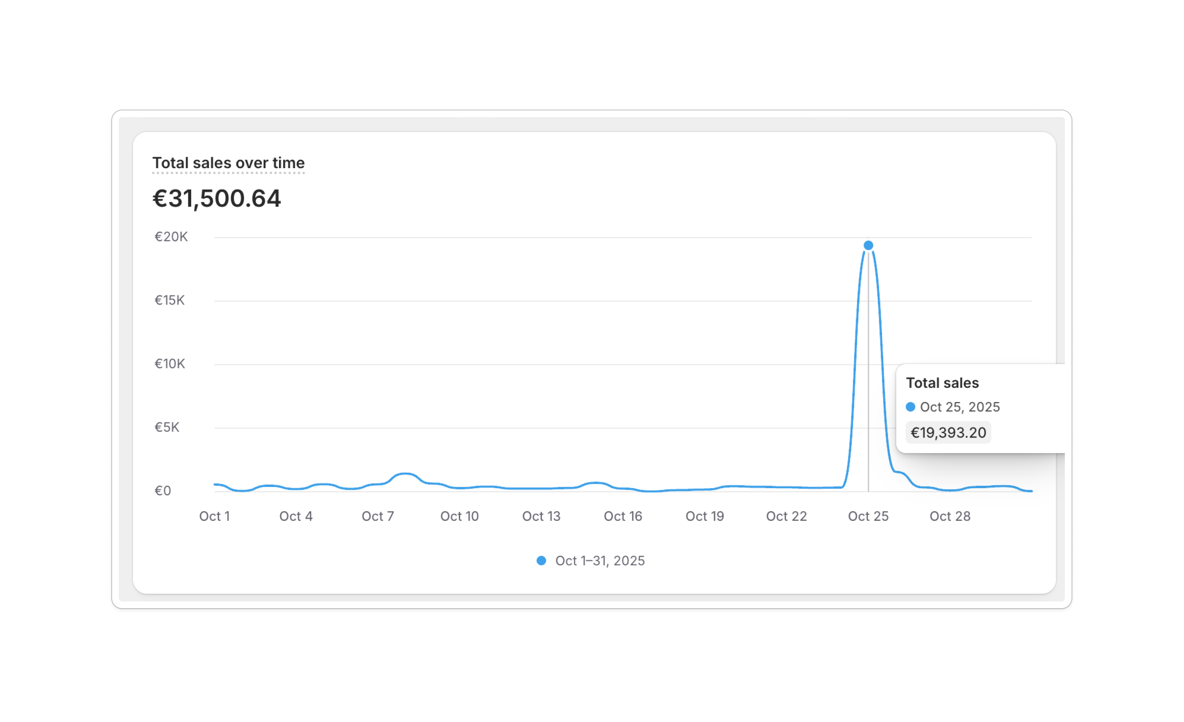The width and height of the screenshot is (1184, 722).
Task: Click the Oct 10 x-axis label
Action: (459, 516)
